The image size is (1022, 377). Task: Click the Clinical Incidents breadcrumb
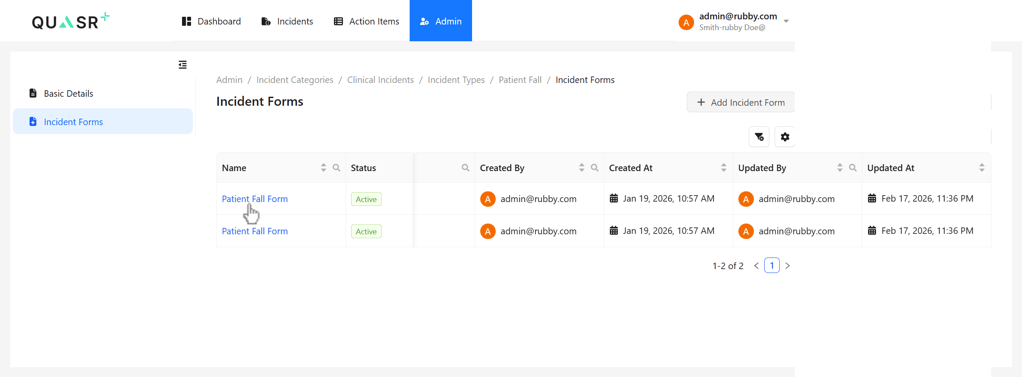[380, 80]
